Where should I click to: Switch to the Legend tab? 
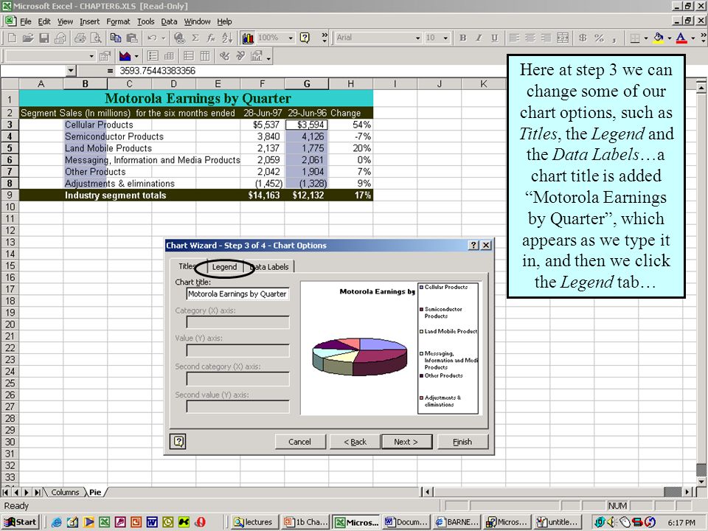[x=224, y=267]
